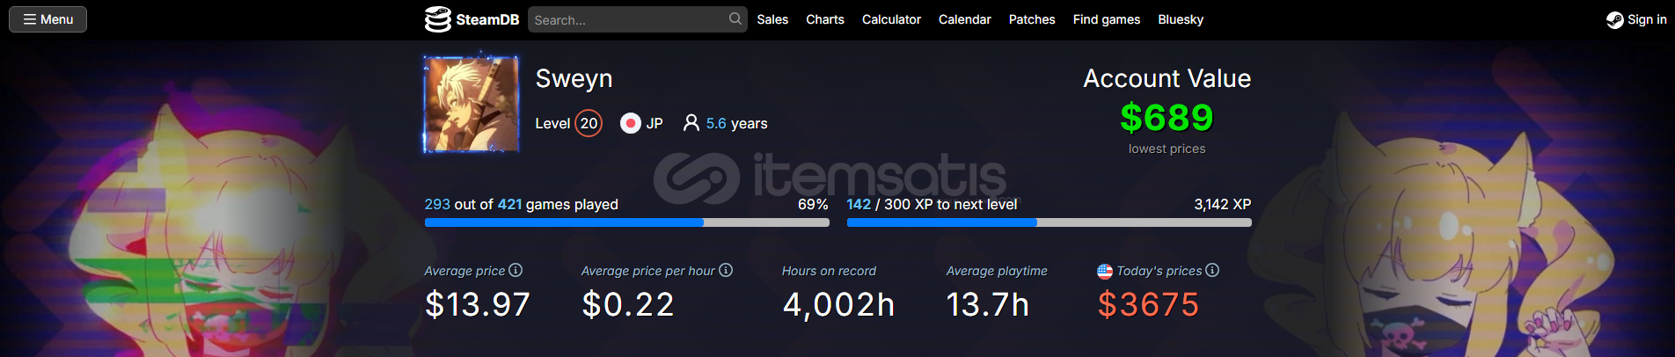Click the search magnifier icon
The height and width of the screenshot is (357, 1675).
[x=735, y=18]
